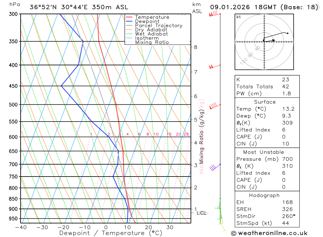Click the Most Unstable Pressure value 700

click(x=287, y=159)
